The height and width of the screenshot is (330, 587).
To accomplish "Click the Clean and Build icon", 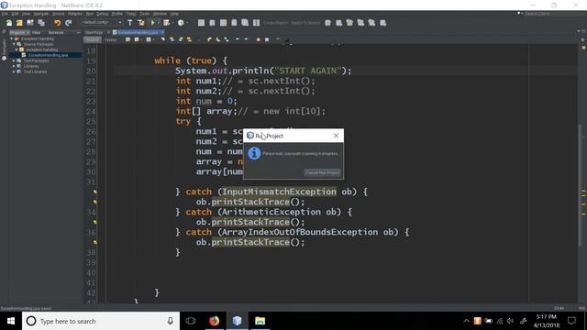I will point(141,23).
